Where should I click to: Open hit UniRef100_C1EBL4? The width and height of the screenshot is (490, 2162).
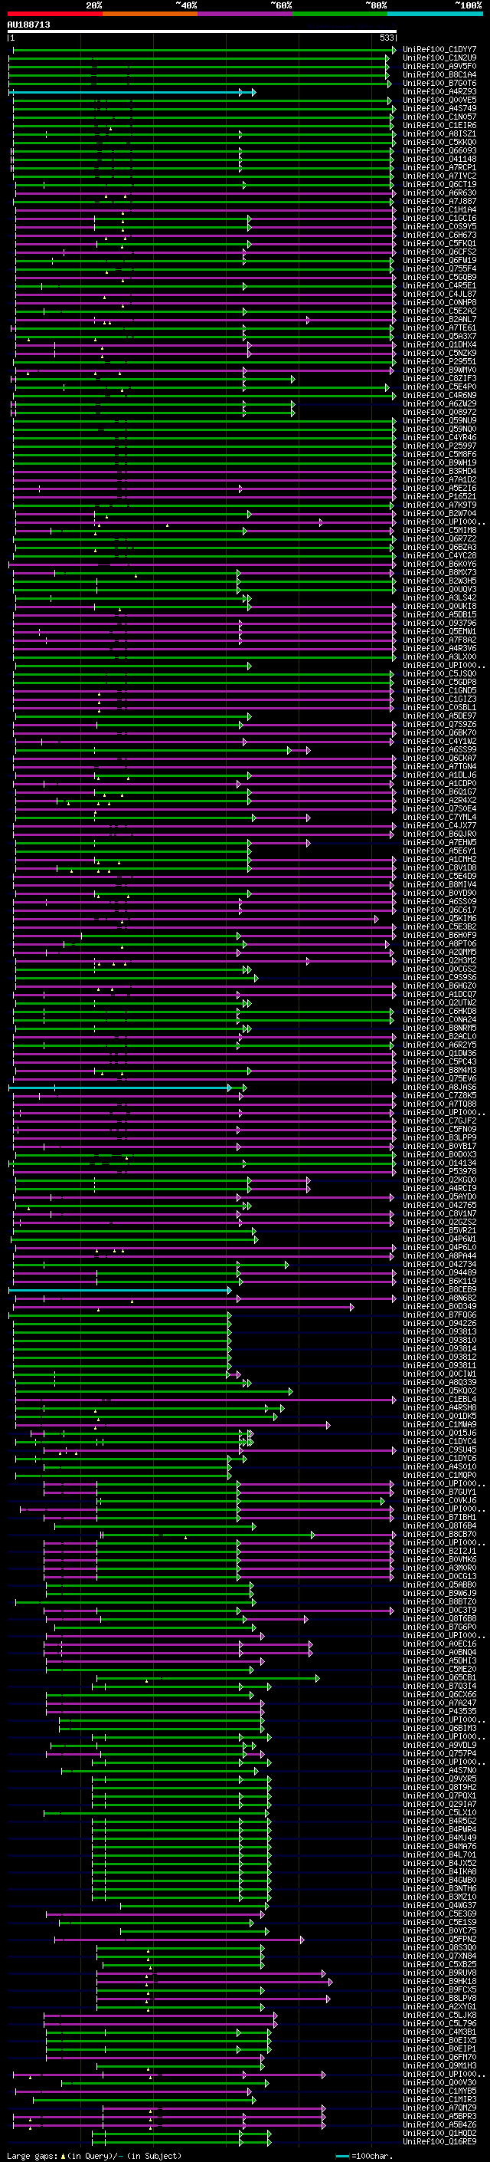[439, 1399]
